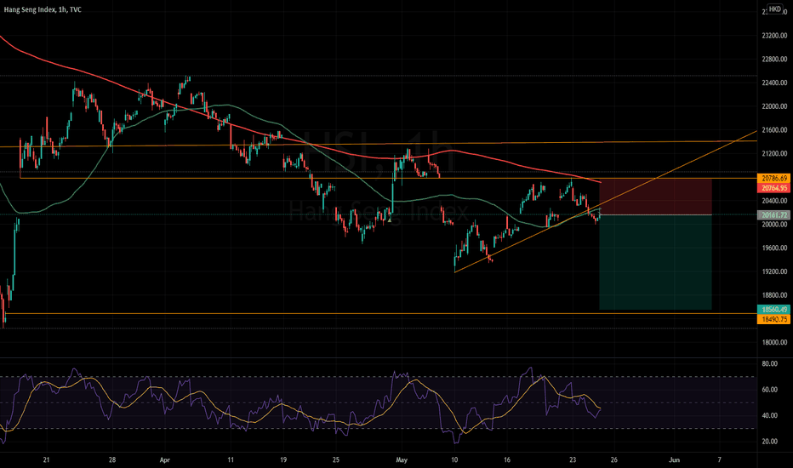
Task: Click the 23 date label on time axis
Action: pyautogui.click(x=573, y=459)
